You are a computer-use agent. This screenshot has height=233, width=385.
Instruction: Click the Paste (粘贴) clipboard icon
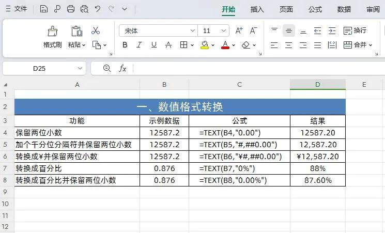point(76,32)
